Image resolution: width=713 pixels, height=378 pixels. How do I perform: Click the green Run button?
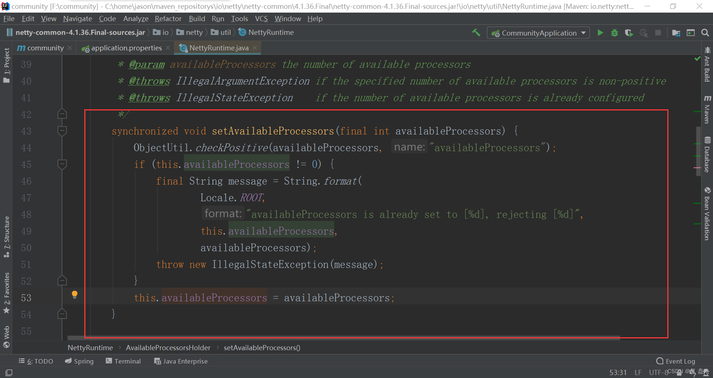coord(600,33)
